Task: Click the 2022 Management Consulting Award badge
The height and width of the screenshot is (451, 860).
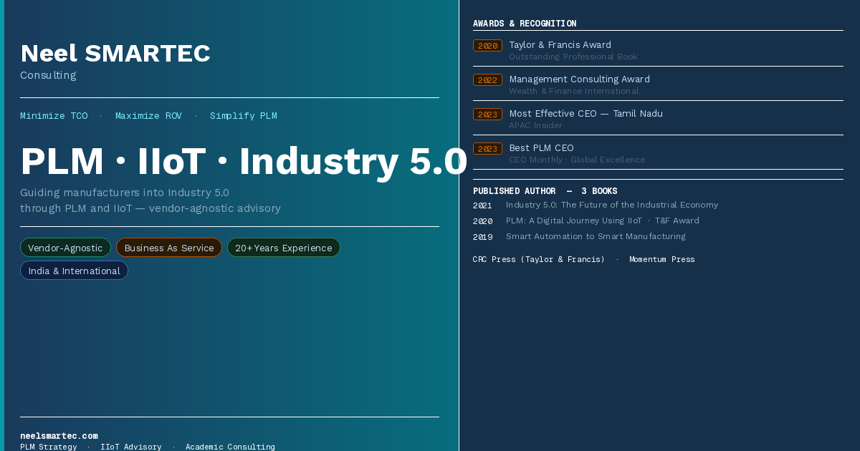Action: (487, 79)
